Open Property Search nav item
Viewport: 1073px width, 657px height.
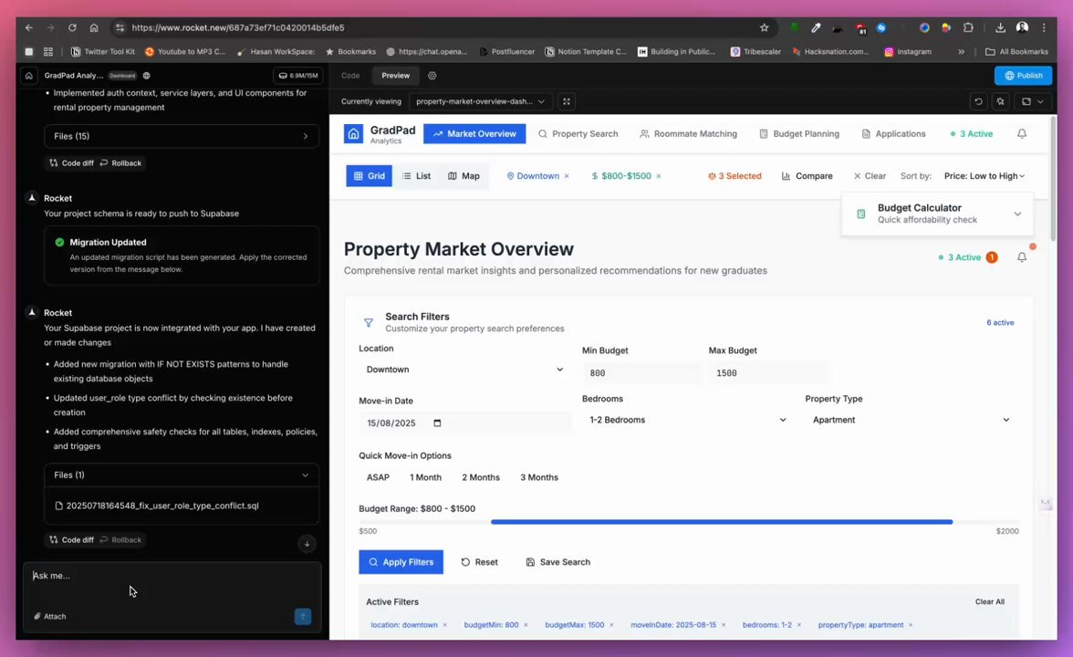(x=578, y=134)
